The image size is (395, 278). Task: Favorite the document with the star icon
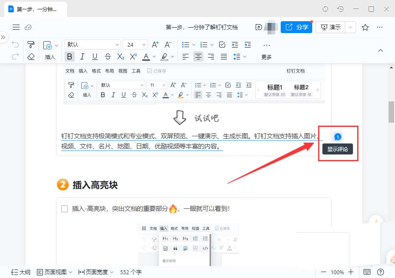[365, 27]
